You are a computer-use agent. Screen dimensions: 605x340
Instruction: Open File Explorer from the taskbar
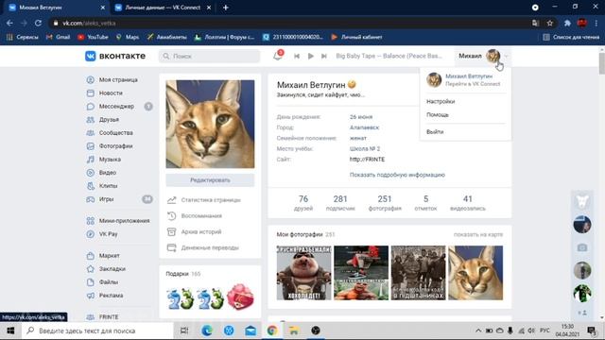click(x=294, y=331)
